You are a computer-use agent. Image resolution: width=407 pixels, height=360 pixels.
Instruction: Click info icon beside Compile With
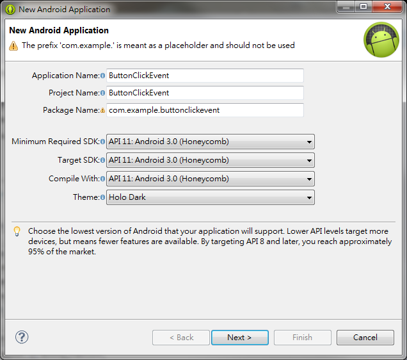coord(103,179)
